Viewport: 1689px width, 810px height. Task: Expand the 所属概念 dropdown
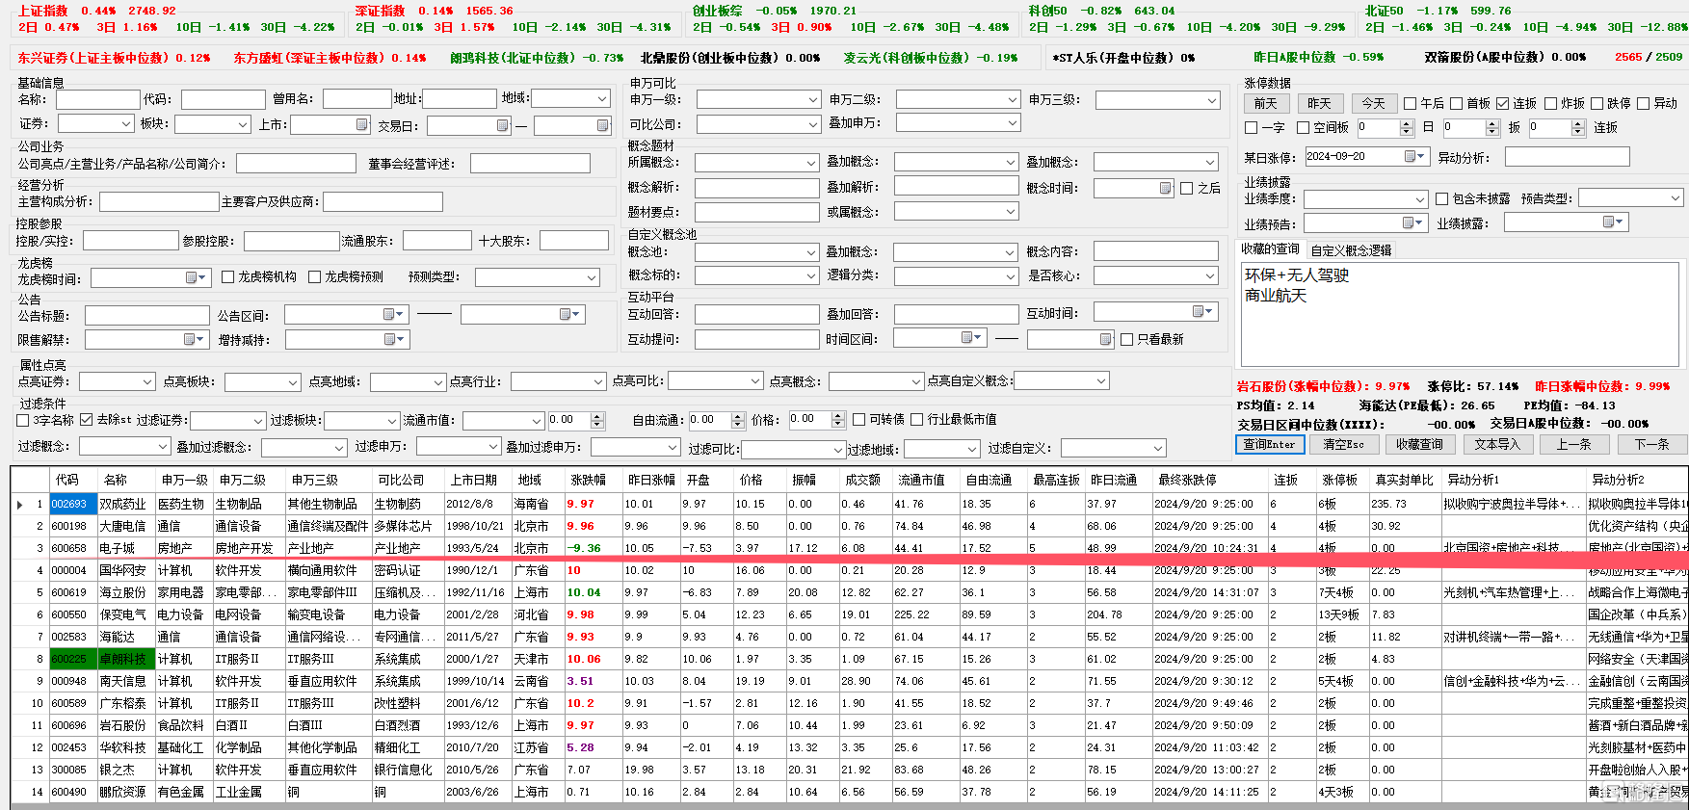click(811, 163)
